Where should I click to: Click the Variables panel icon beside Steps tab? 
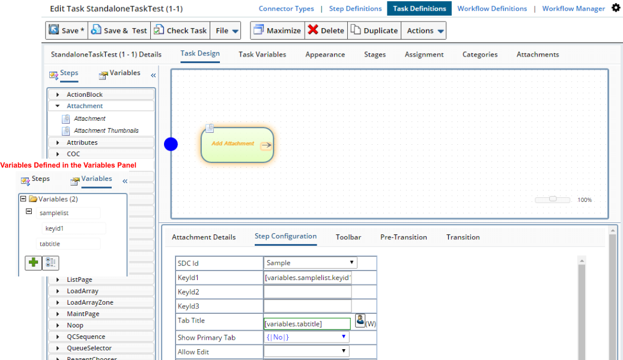(x=103, y=75)
